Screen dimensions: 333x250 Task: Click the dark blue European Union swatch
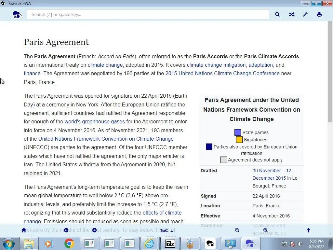tap(209, 147)
